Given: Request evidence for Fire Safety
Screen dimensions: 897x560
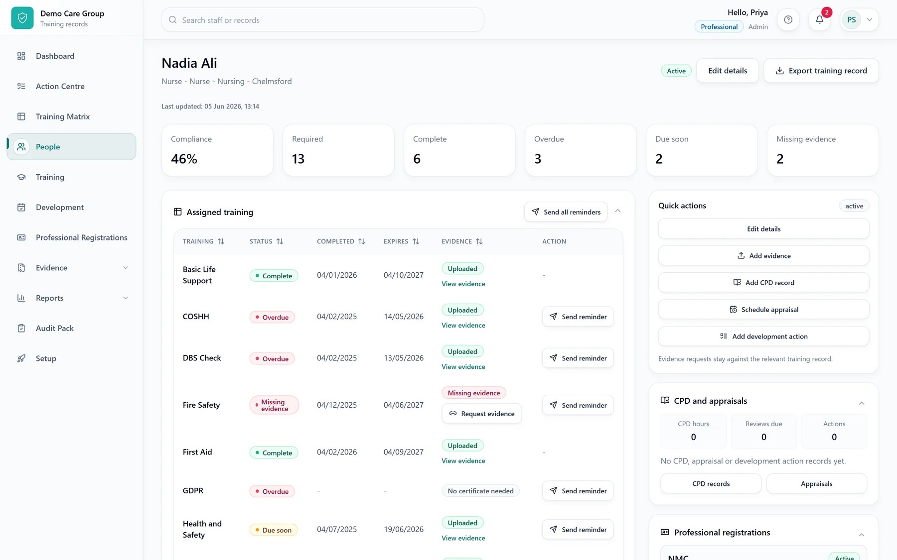Looking at the screenshot, I should [x=481, y=414].
